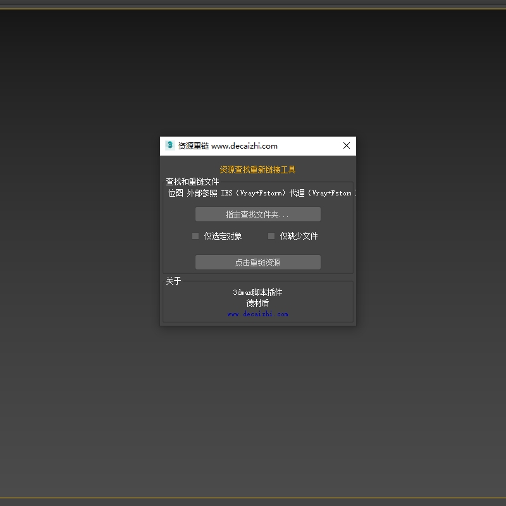Click the 位图 外部参照 IES file types line
The image size is (506, 506).
pyautogui.click(x=261, y=193)
